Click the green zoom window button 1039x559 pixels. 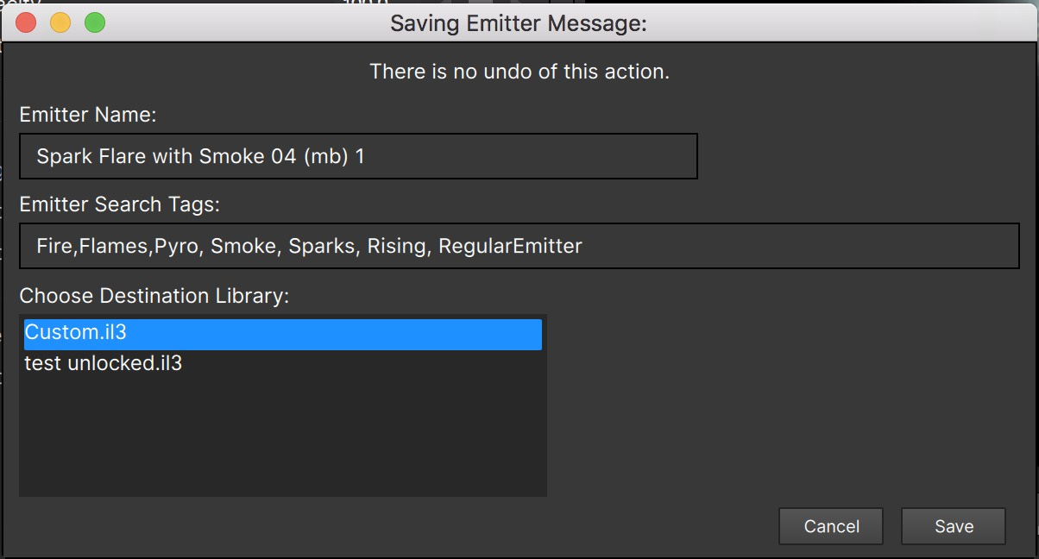pos(95,23)
